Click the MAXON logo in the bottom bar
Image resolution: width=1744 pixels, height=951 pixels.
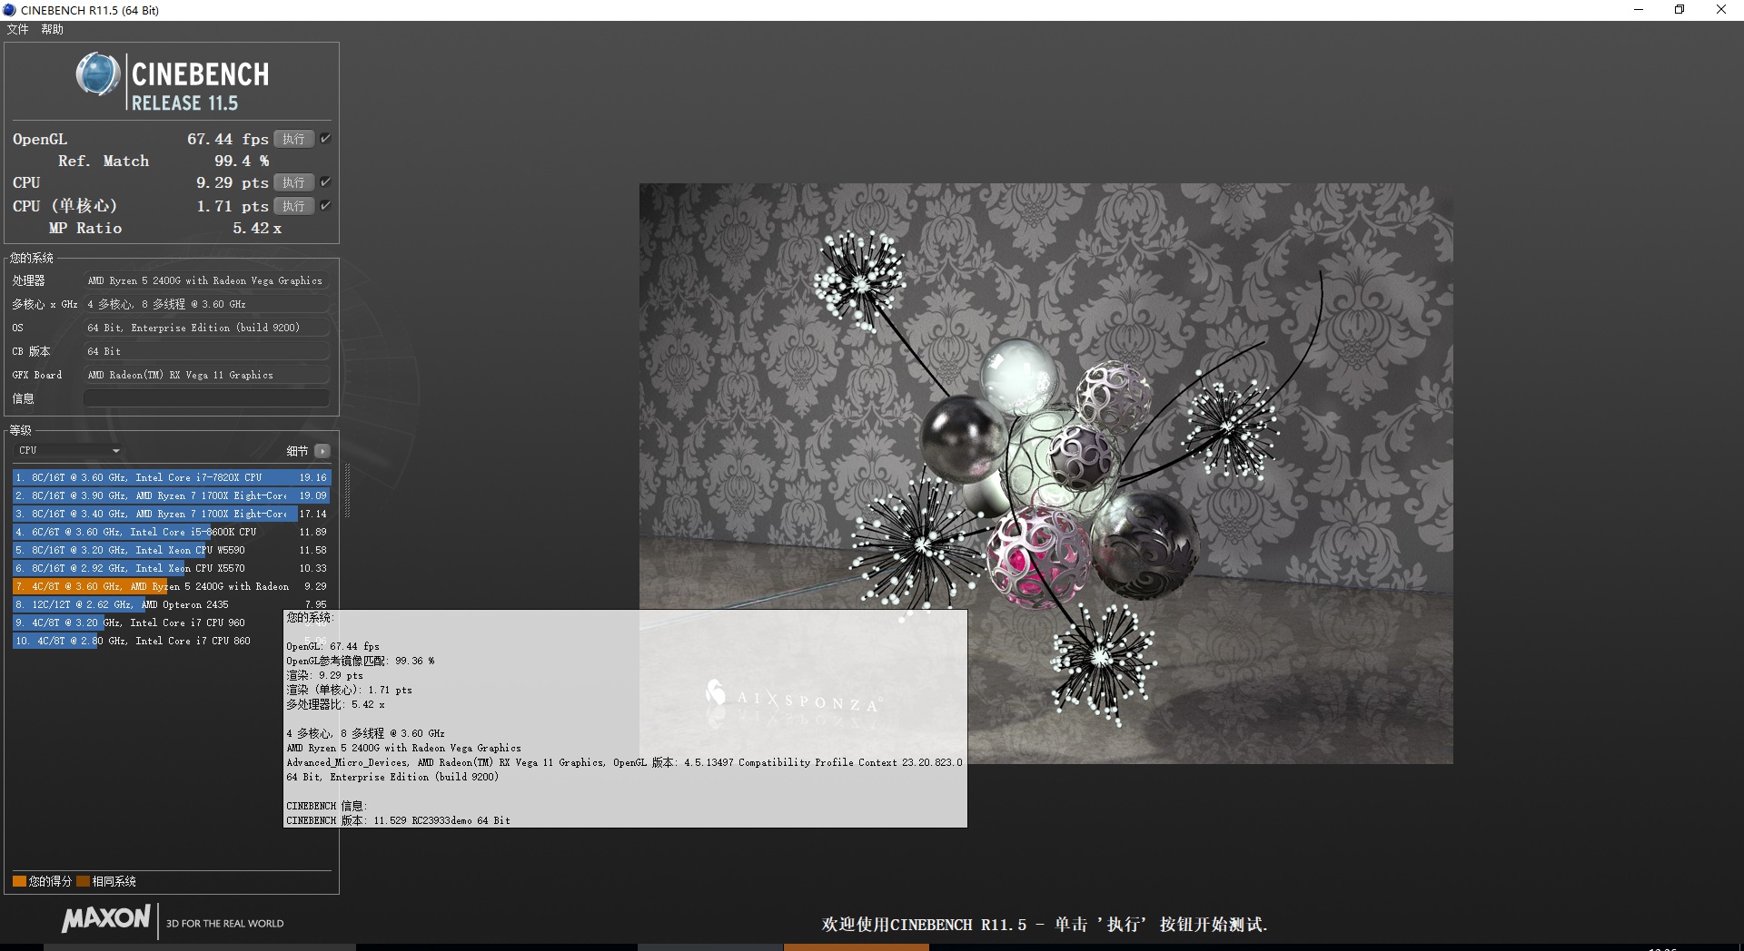pyautogui.click(x=106, y=921)
